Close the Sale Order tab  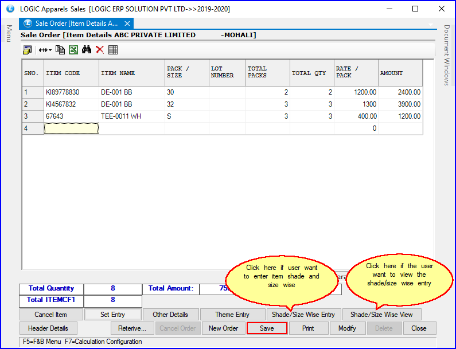(x=127, y=23)
